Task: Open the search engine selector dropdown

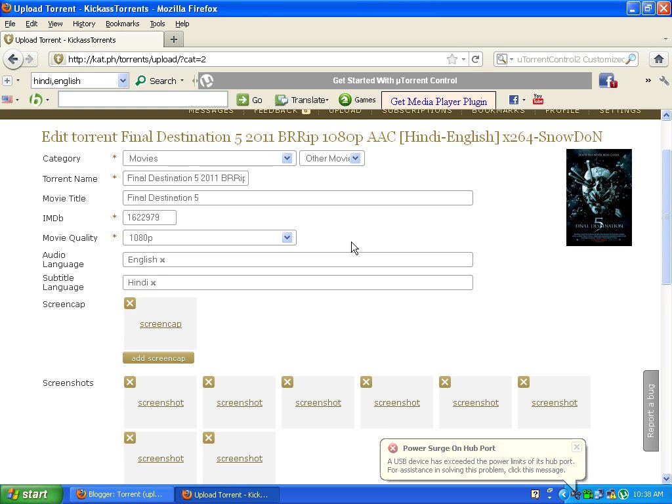Action: 505,59
